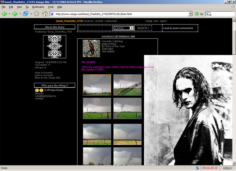Click the album art thumbnail beside Currently Listening
Image resolution: width=236 pixels, height=171 pixels.
coord(91,48)
